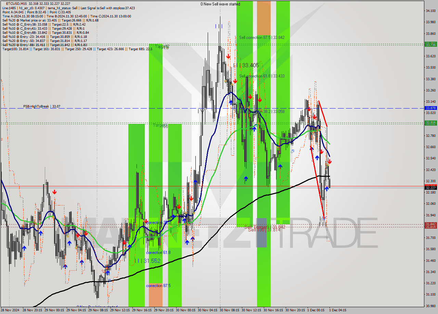
Task: Click the '| | | 31.552' price label
Action: [147, 261]
